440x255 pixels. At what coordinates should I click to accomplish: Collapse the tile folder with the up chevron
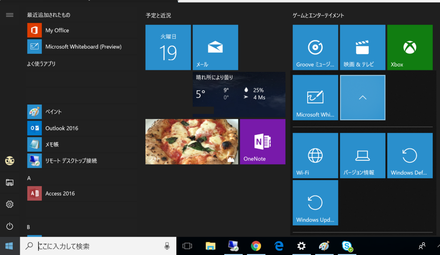[363, 97]
